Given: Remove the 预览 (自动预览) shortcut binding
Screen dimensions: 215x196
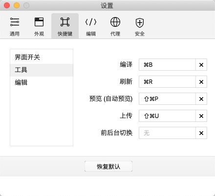Looking at the screenshot, I should point(201,99).
